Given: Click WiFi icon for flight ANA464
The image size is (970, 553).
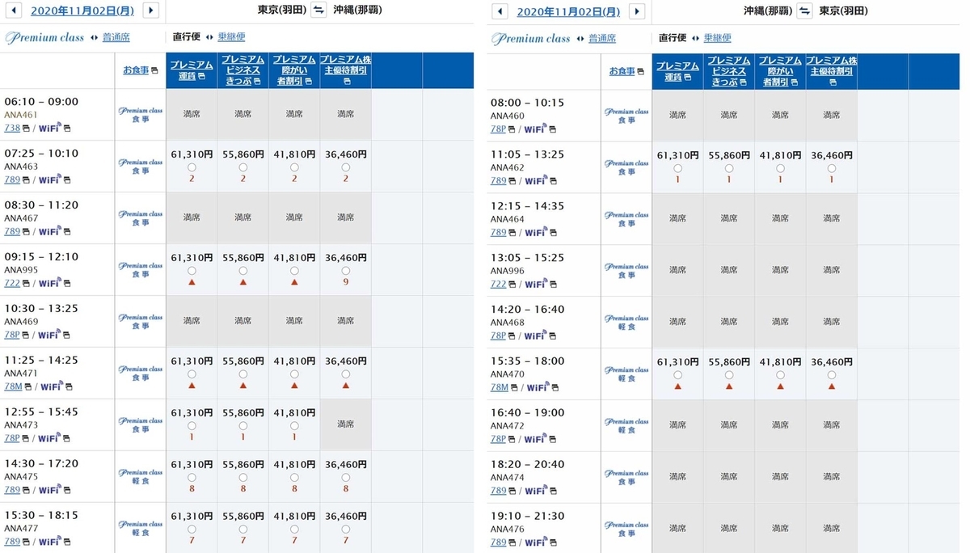Looking at the screenshot, I should pyautogui.click(x=535, y=232).
